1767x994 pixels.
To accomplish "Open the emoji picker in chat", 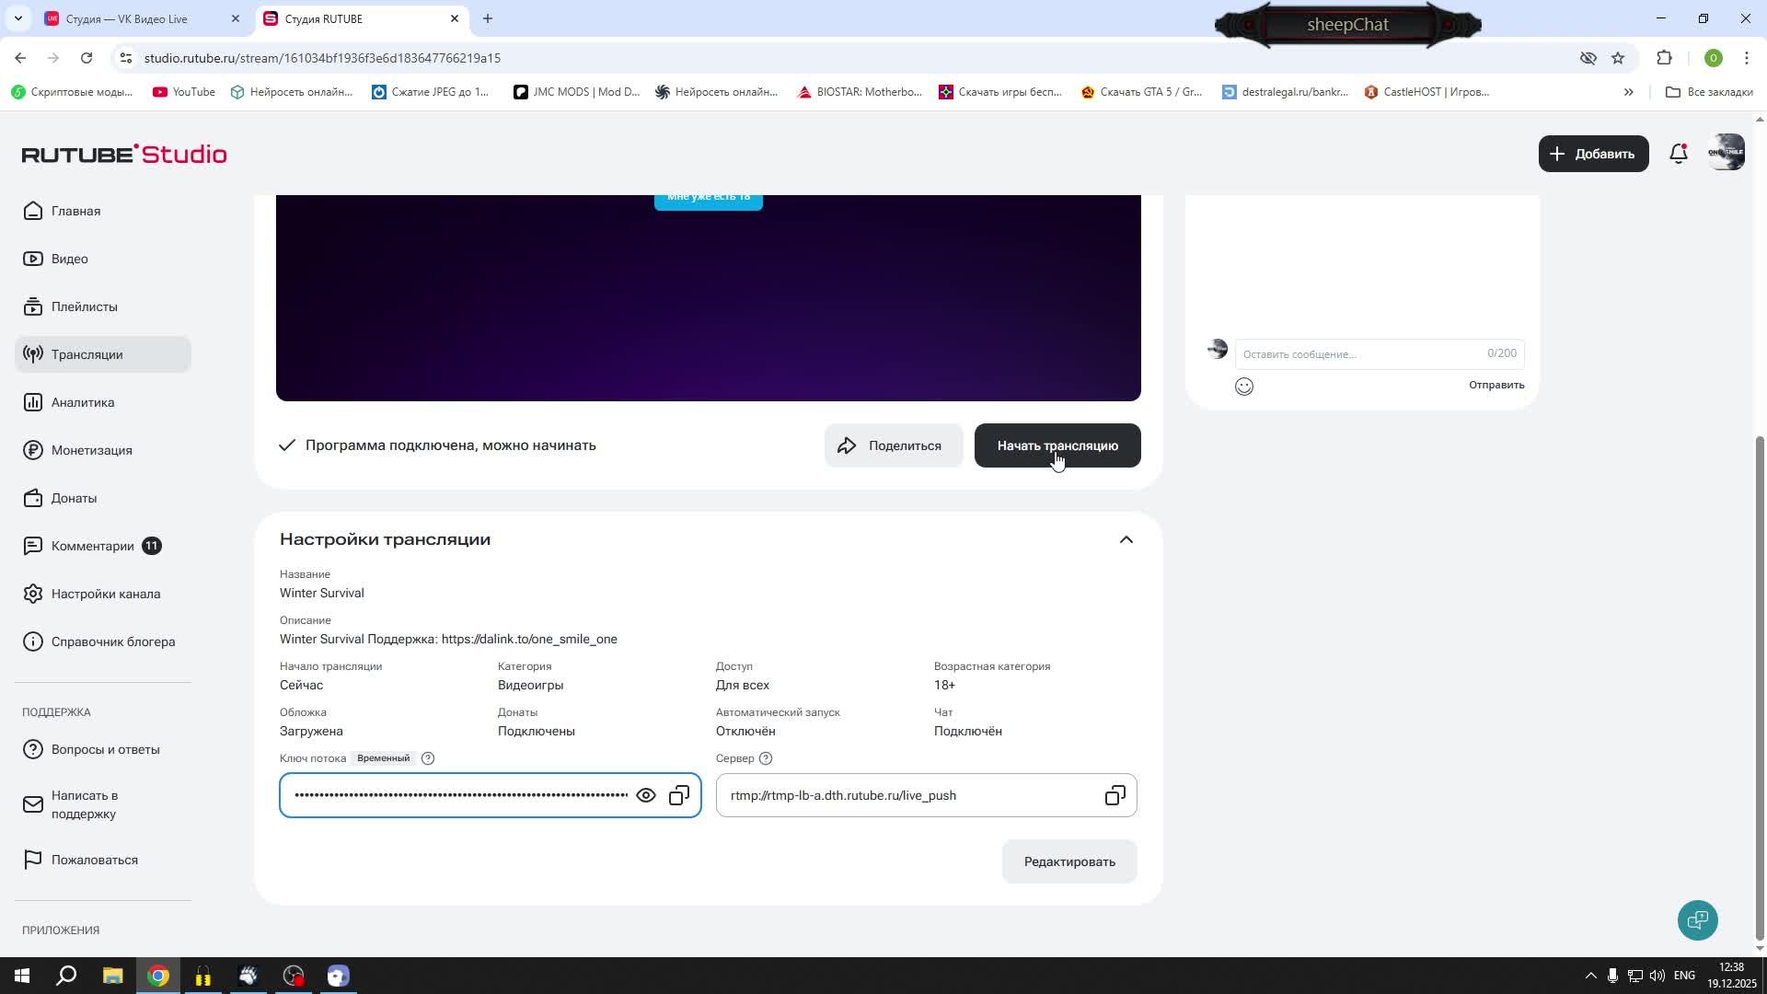I will coord(1244,387).
